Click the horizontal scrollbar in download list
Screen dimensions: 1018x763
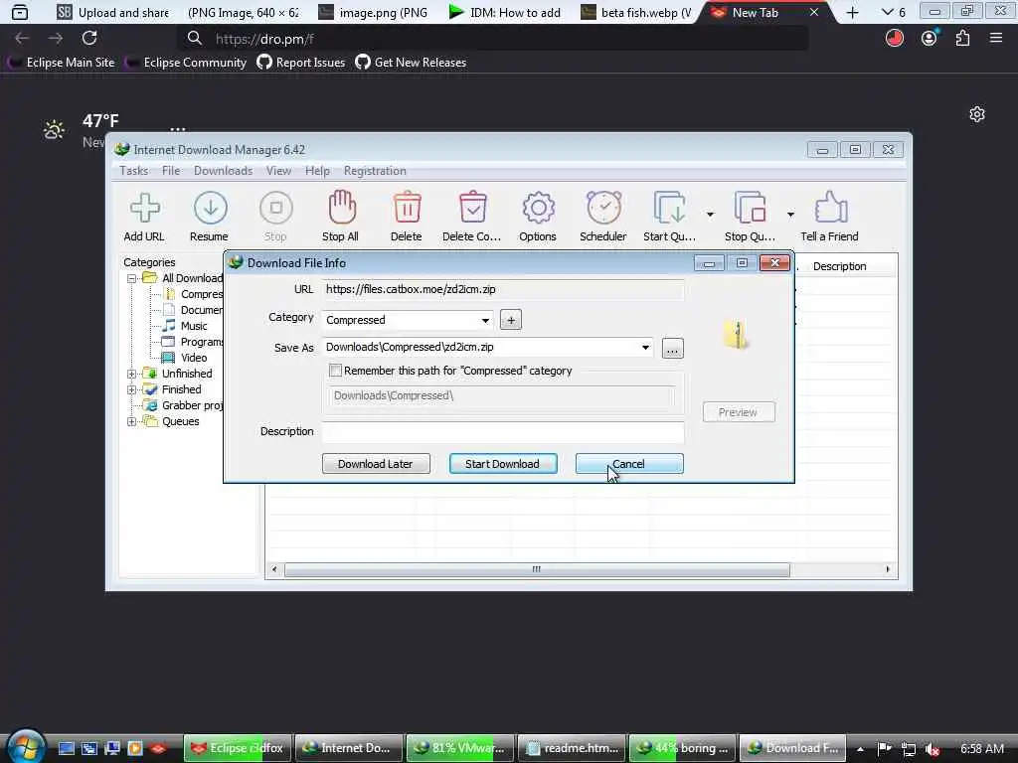(x=537, y=569)
